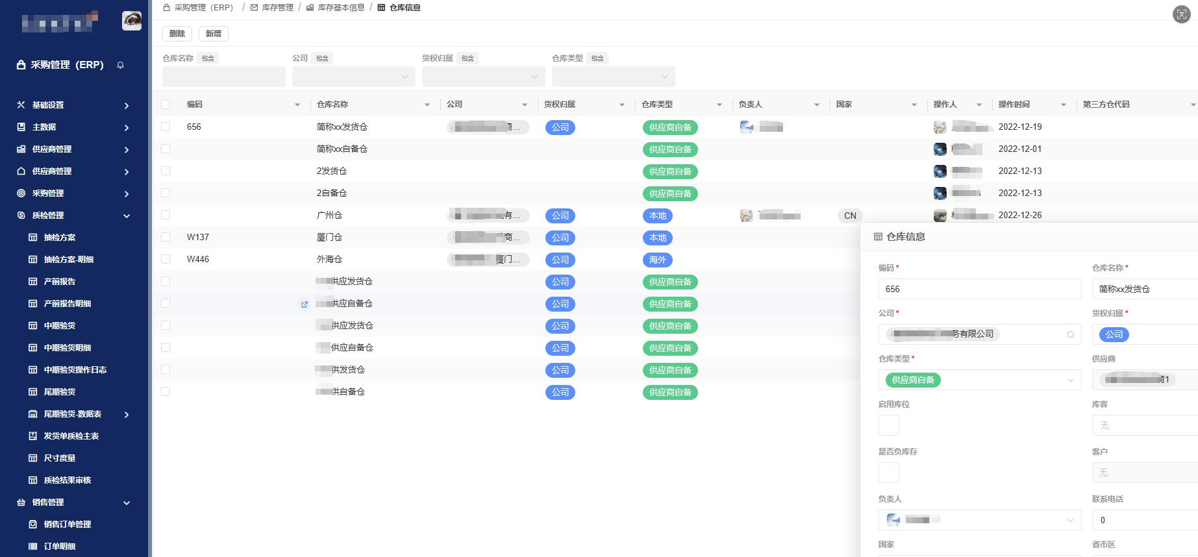Collapse the 质检管理 sidebar section
This screenshot has height=557, width=1198.
tap(127, 216)
